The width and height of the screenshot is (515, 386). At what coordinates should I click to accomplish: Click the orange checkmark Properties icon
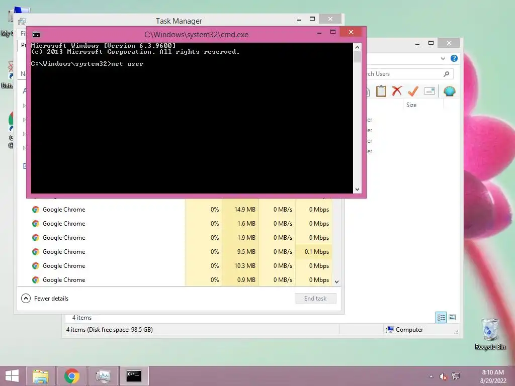[x=413, y=91]
